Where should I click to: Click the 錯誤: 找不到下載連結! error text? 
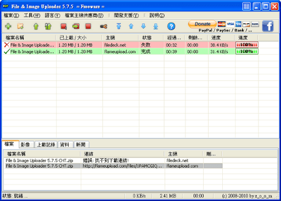coord(106,160)
